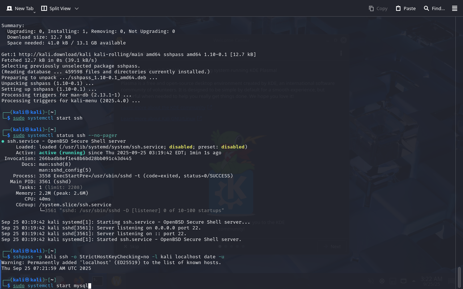The width and height of the screenshot is (463, 289).
Task: Open the Find... search bar
Action: click(434, 8)
